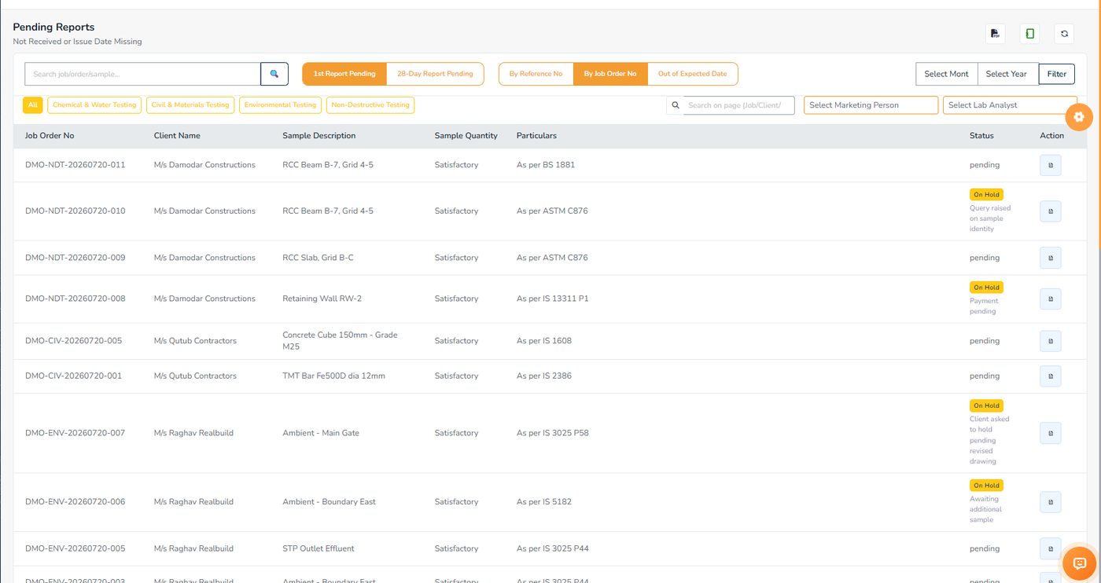The height and width of the screenshot is (583, 1101).
Task: Click On Hold badge for Retaining Wall RW-2
Action: click(x=986, y=288)
